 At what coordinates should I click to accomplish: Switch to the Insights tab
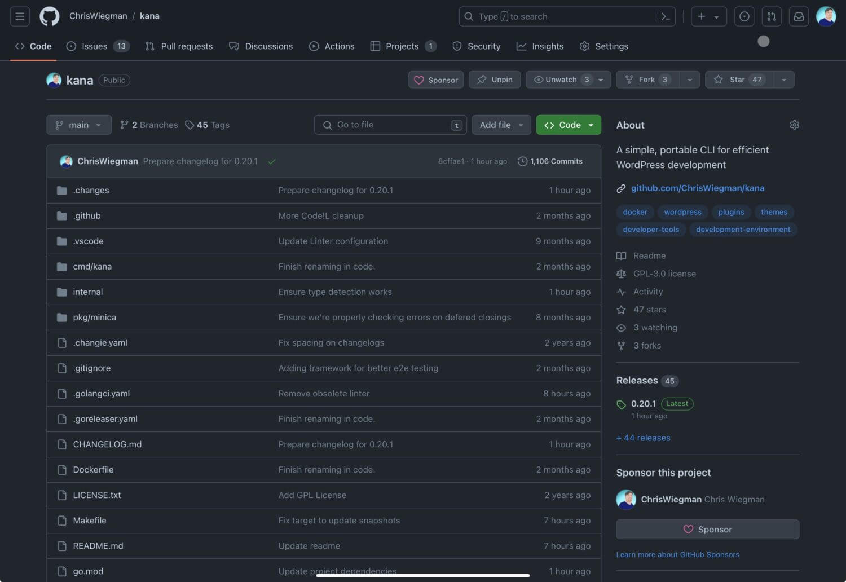540,46
